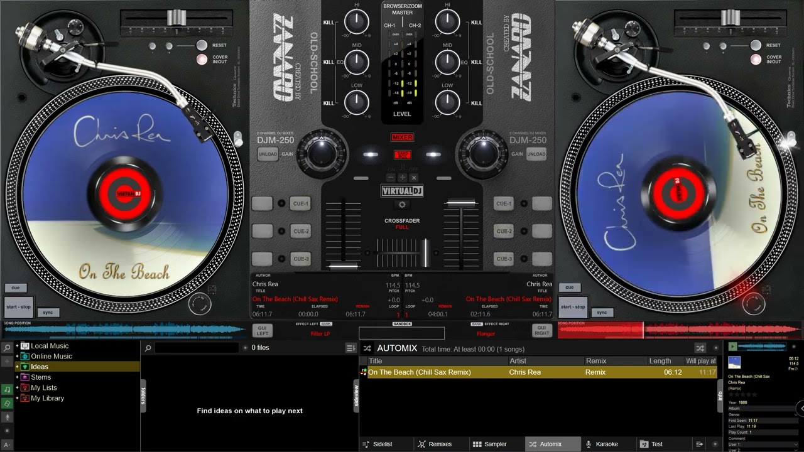Click right deck CUE-2 button
This screenshot has height=452, width=804.
[x=504, y=231]
